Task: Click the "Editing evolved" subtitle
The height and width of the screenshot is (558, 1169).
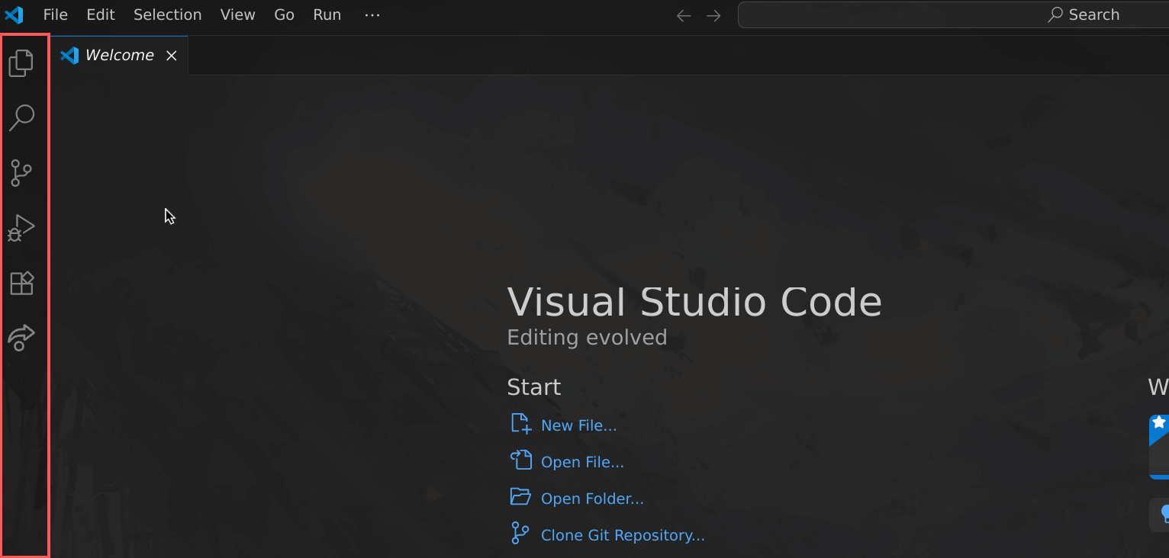Action: point(587,337)
